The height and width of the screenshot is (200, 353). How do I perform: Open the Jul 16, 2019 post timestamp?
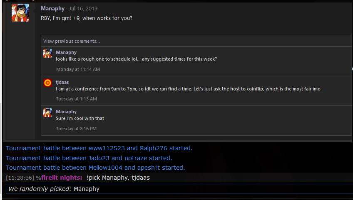pyautogui.click(x=83, y=9)
